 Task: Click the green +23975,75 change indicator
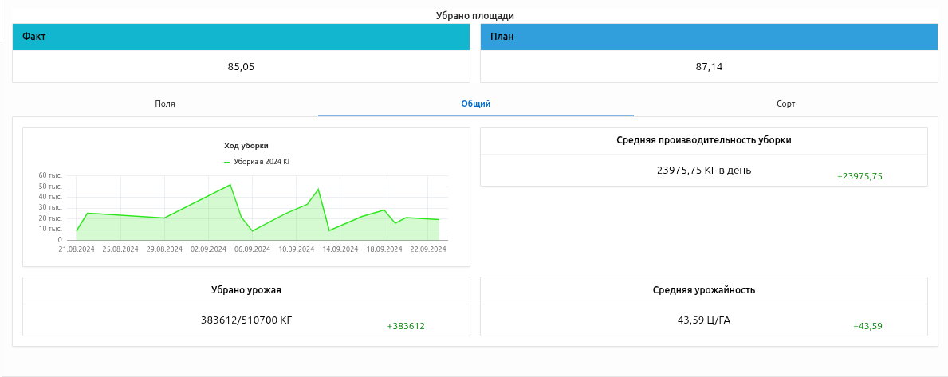859,176
